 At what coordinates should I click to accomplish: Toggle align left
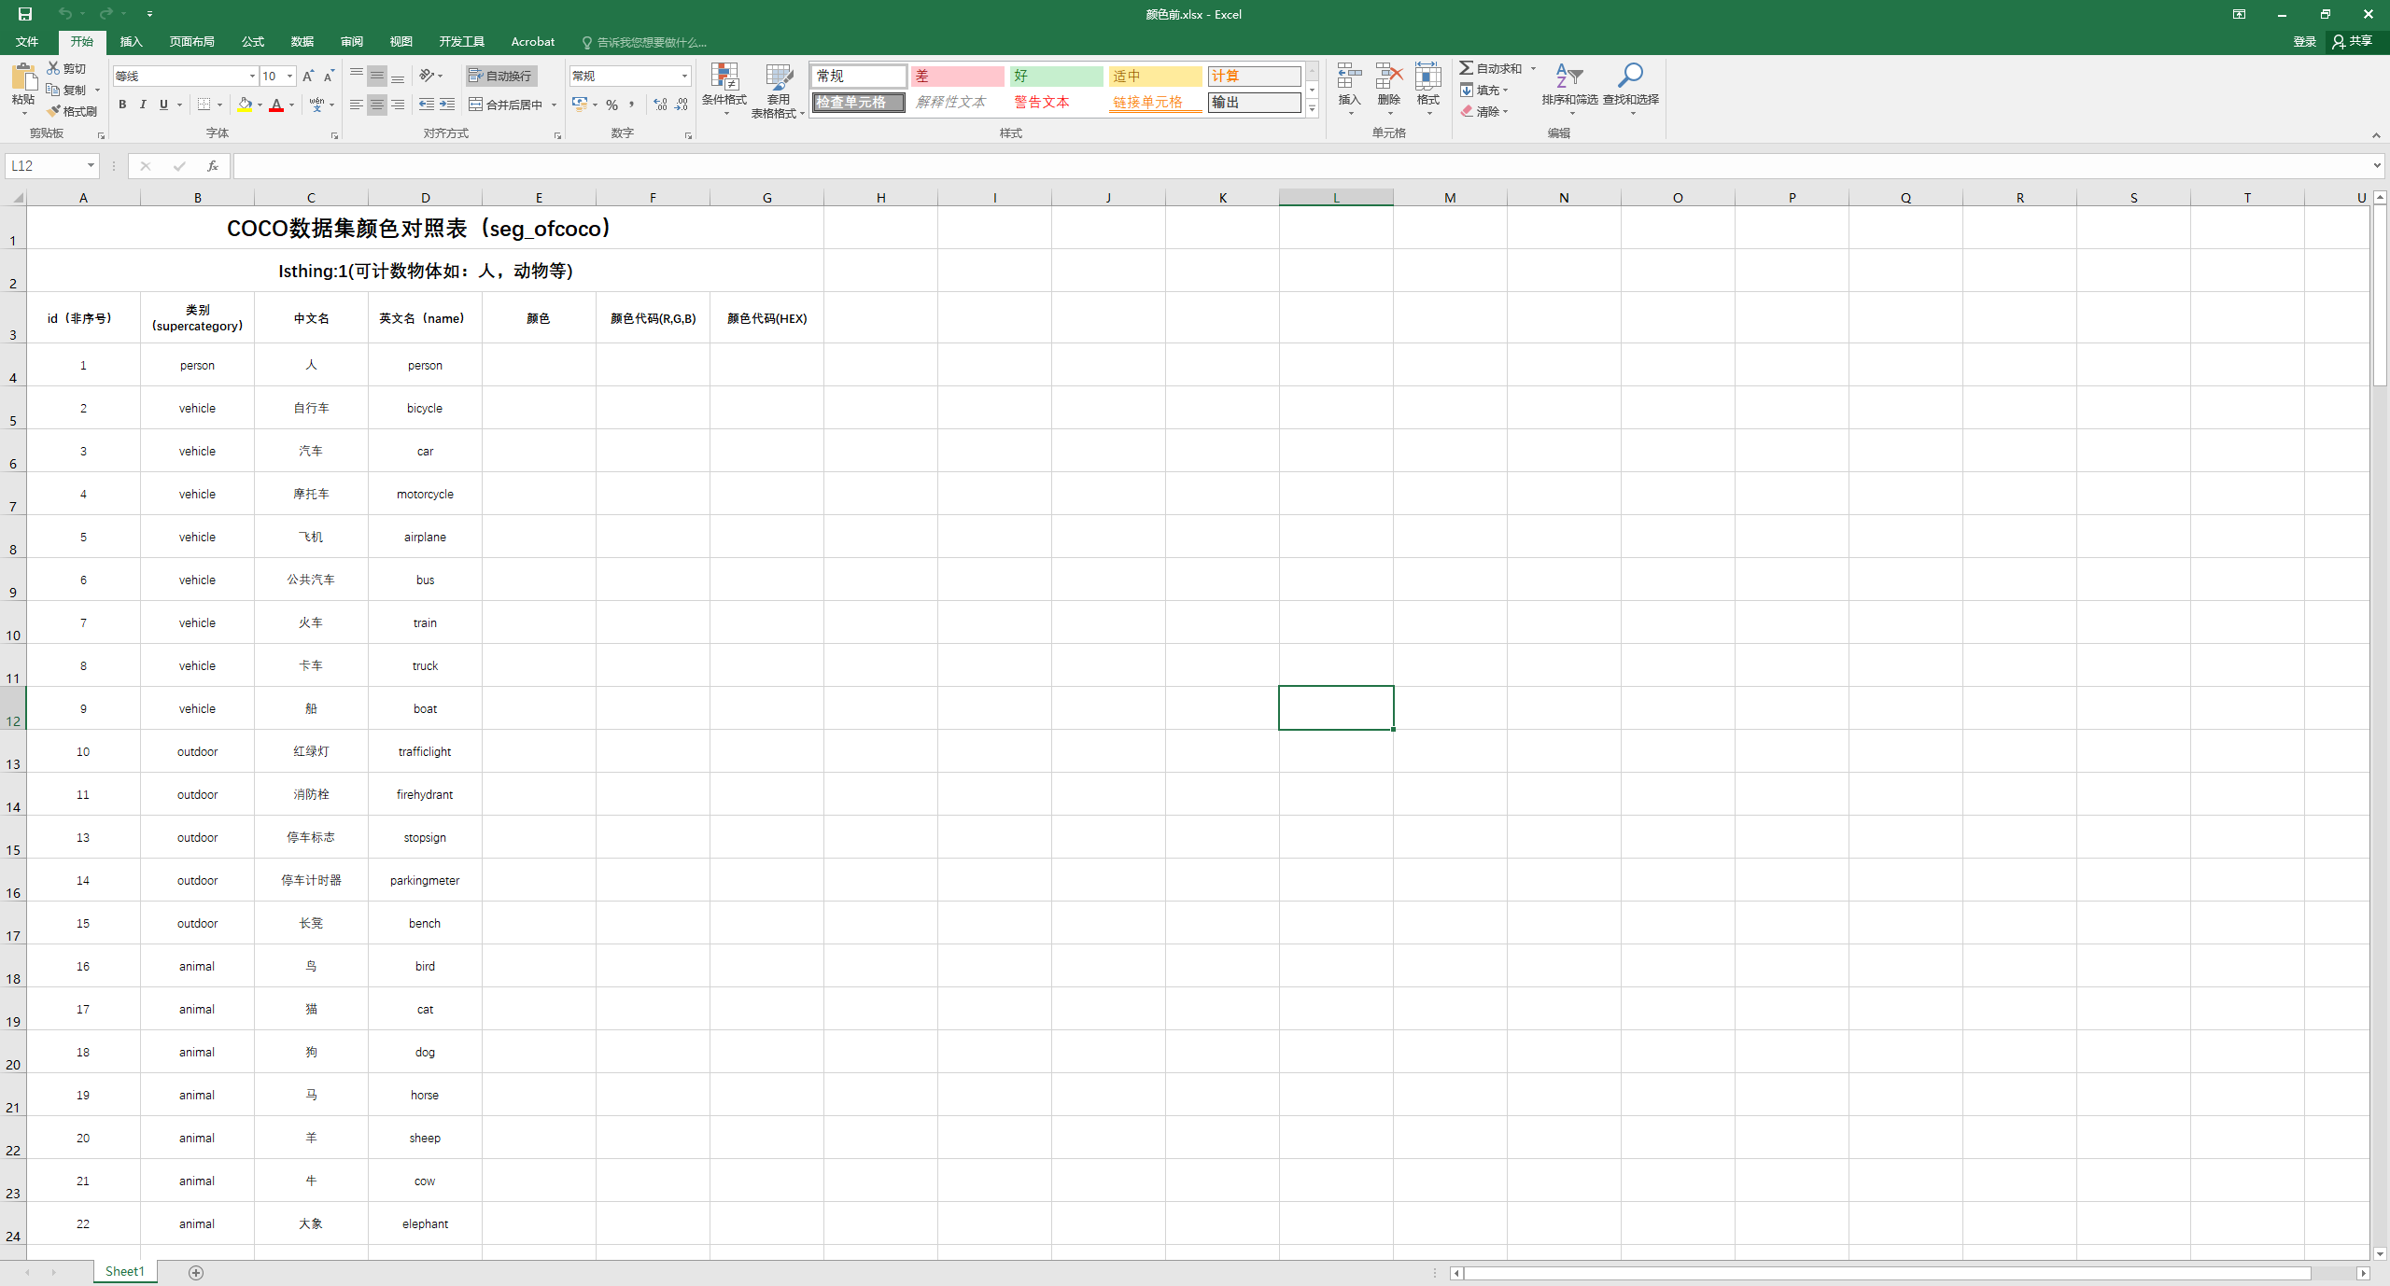coord(356,105)
